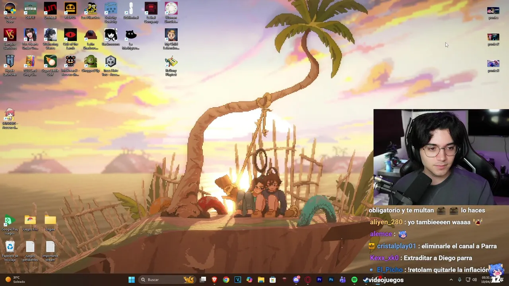
Task: Launch Wuthering Waves shortcut
Action: (x=50, y=39)
